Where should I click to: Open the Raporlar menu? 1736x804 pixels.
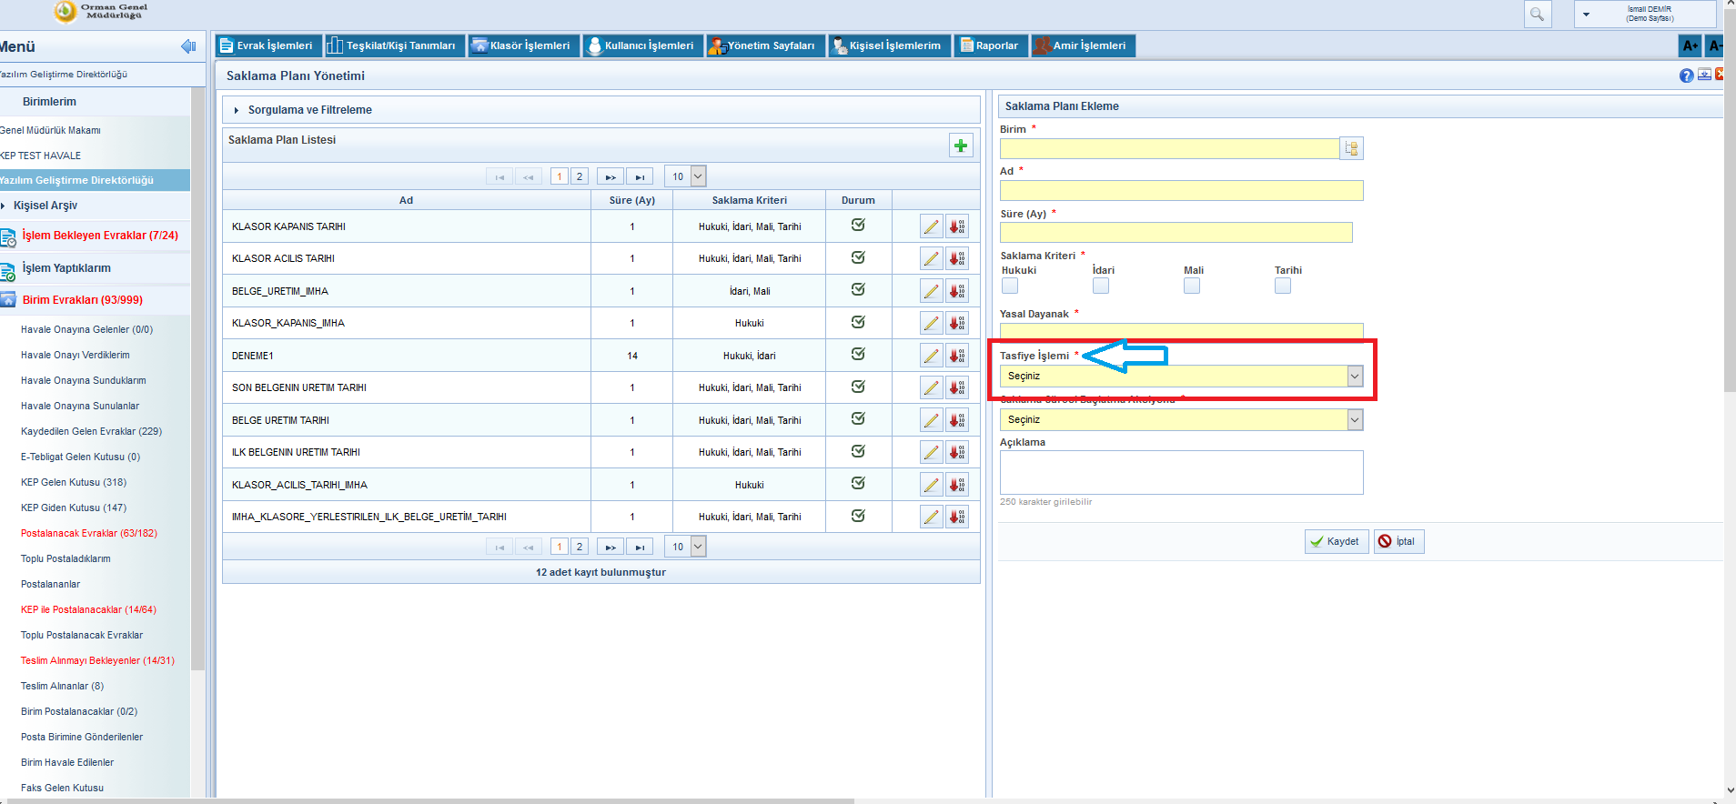click(990, 45)
